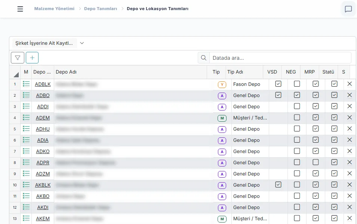This screenshot has height=224, width=357.
Task: Open list menu for AKBLK row
Action: (26, 185)
